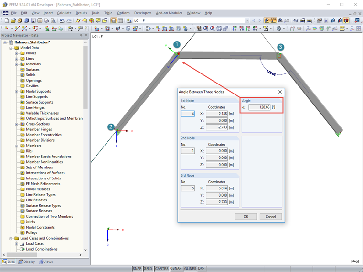Collapse the Model Data tree node
Viewport: 363px width, 272px height.
tap(11, 48)
